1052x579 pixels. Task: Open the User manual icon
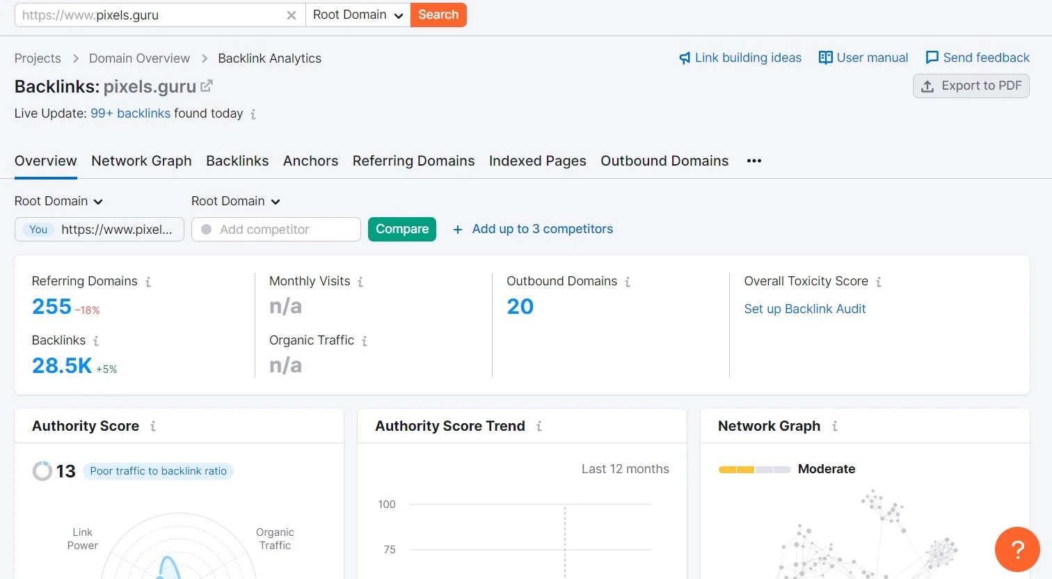[825, 58]
